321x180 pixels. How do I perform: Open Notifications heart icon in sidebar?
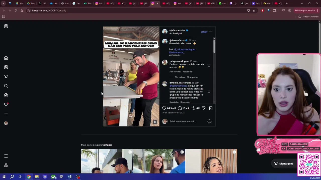click(6, 104)
